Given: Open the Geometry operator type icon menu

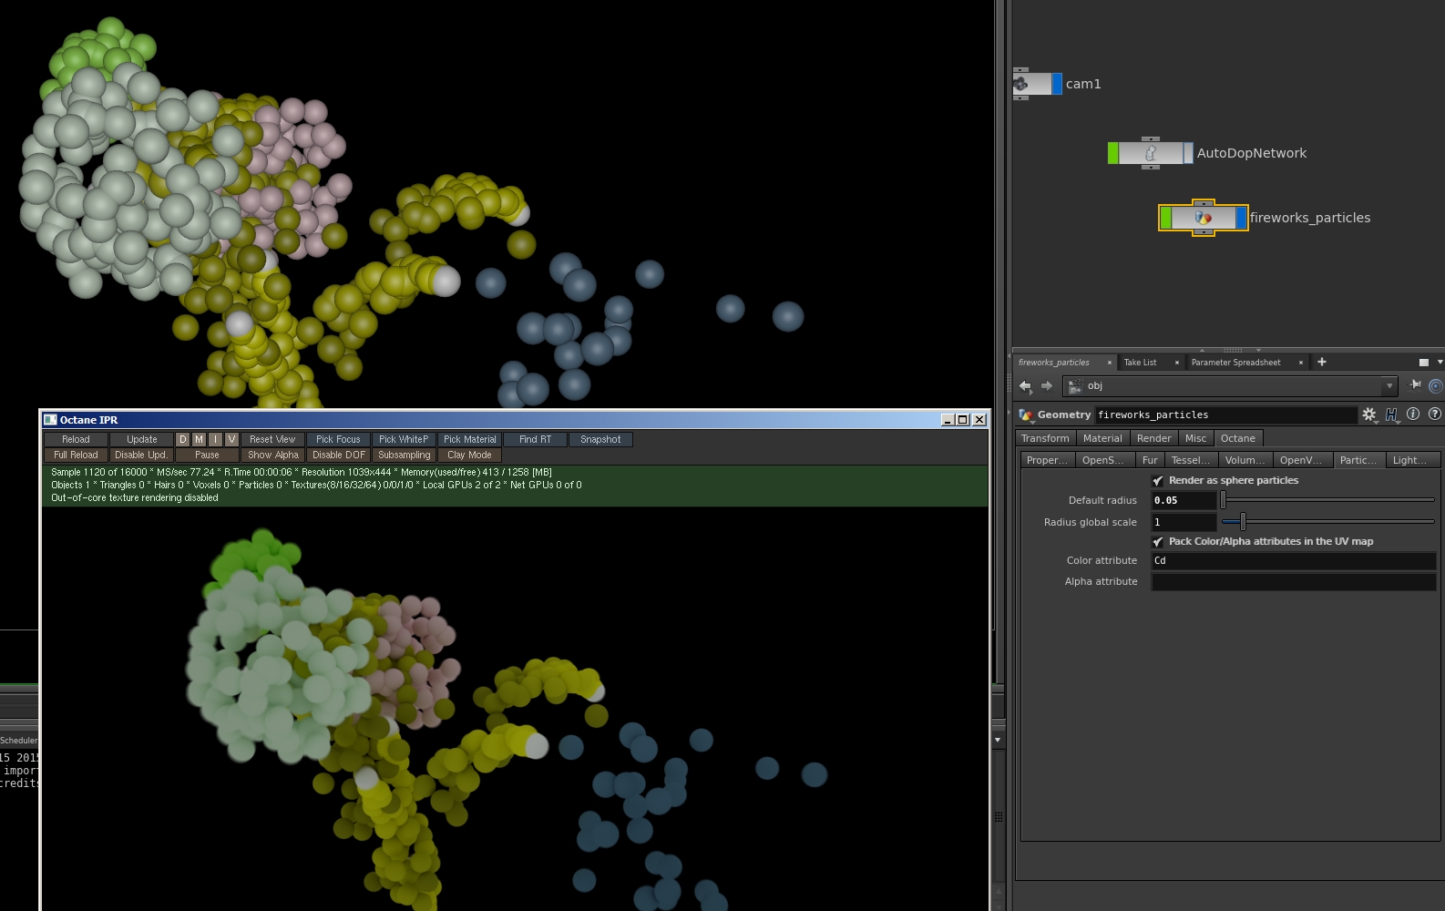Looking at the screenshot, I should [1026, 415].
